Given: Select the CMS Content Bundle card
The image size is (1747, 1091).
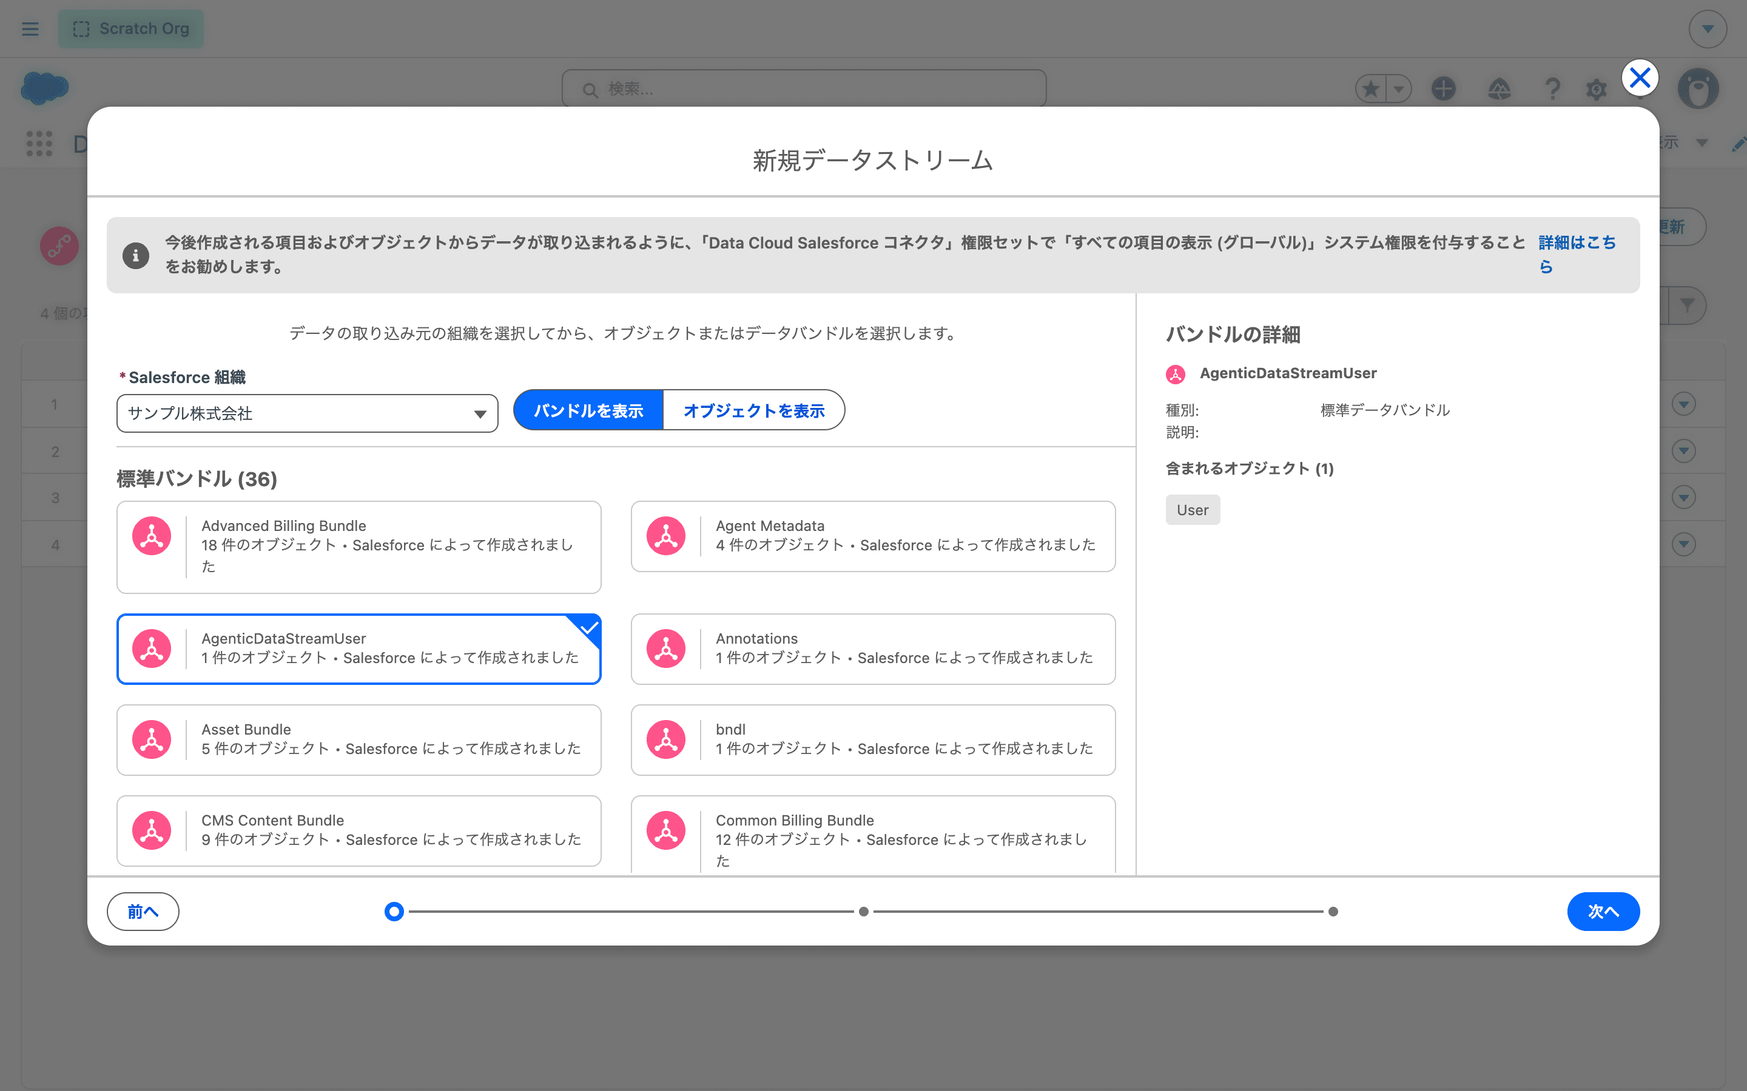Looking at the screenshot, I should pos(358,830).
